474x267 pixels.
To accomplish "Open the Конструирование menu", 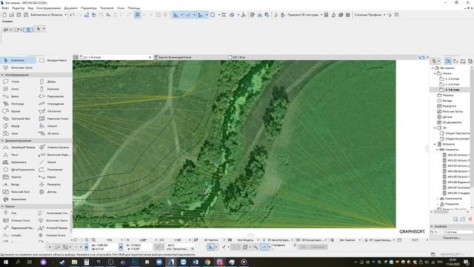I will (48, 8).
